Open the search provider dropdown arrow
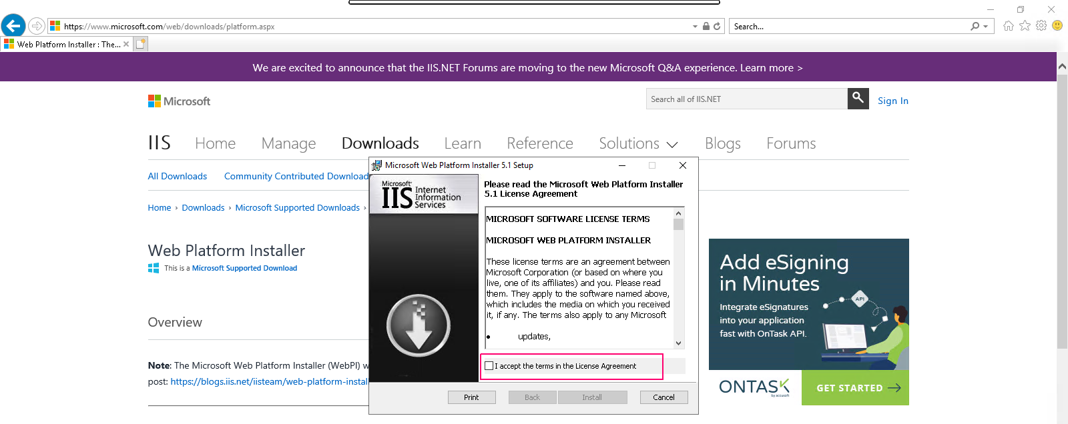 [986, 27]
